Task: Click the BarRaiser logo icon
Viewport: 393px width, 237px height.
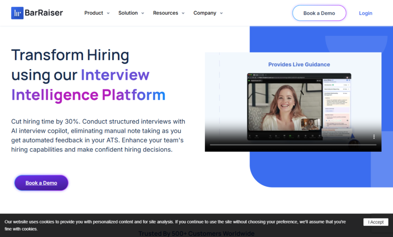Action: [x=17, y=13]
